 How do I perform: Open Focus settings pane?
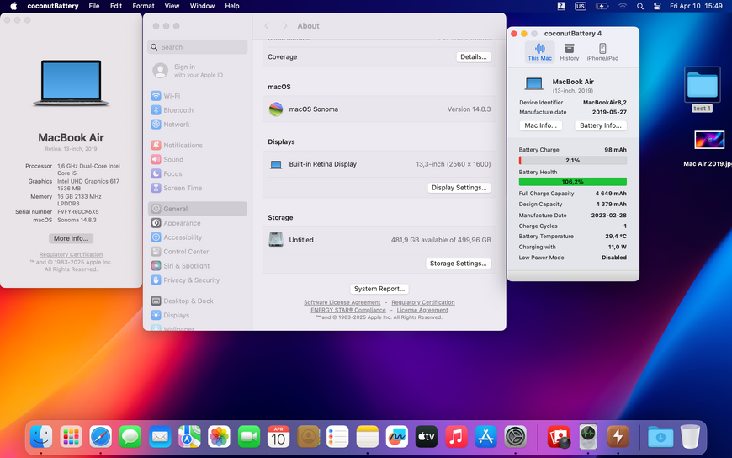198,173
